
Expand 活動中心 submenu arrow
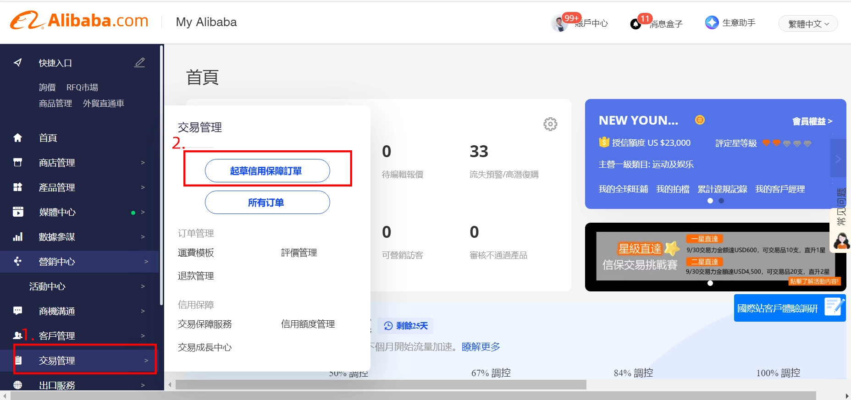tap(143, 286)
